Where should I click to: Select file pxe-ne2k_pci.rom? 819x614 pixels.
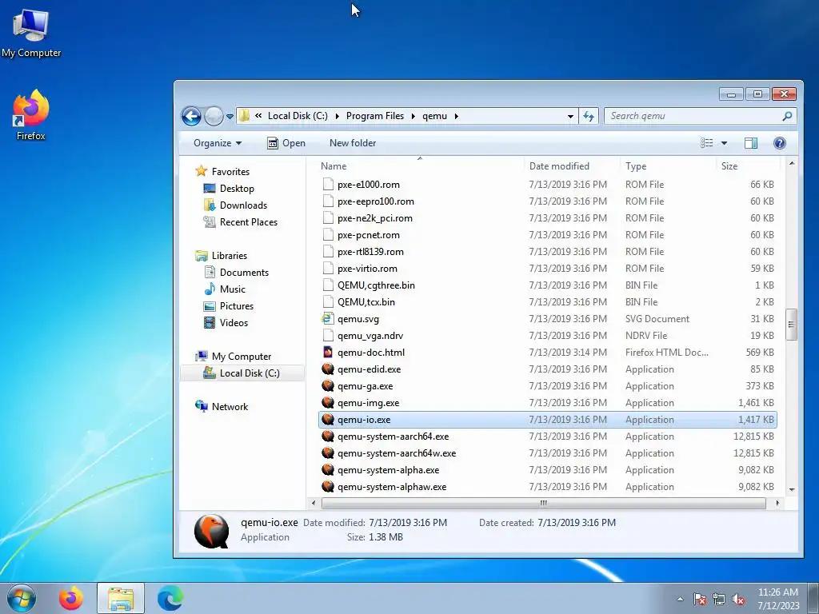click(547, 217)
